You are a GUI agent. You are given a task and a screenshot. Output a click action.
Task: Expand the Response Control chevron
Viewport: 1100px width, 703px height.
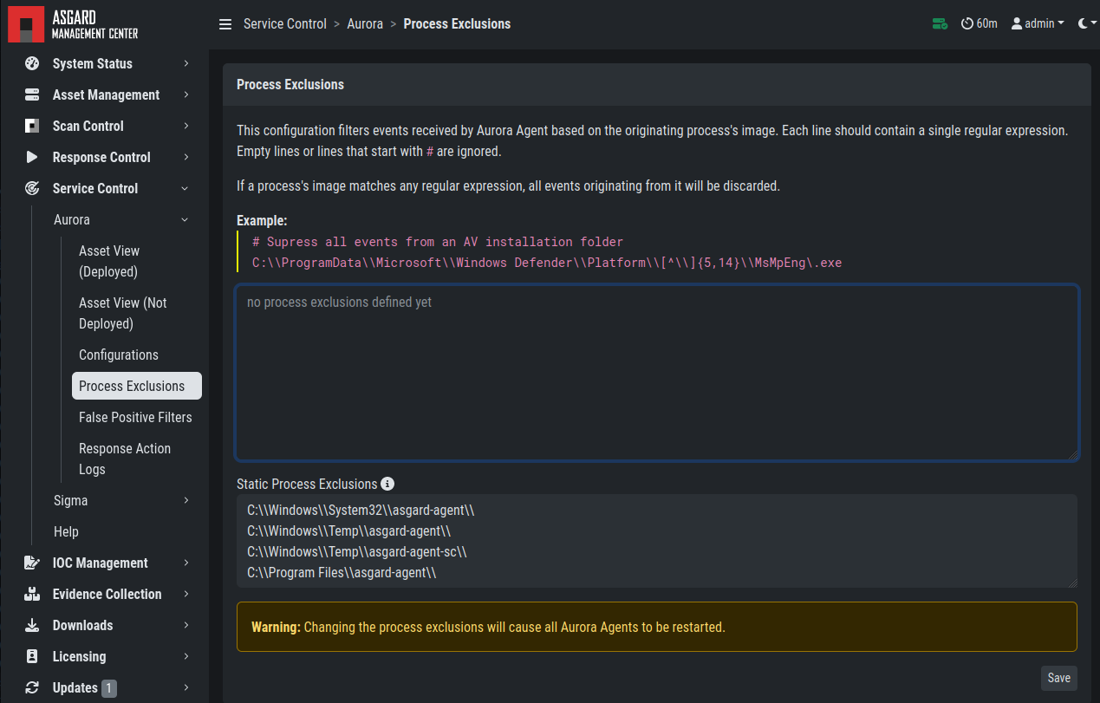pyautogui.click(x=186, y=157)
